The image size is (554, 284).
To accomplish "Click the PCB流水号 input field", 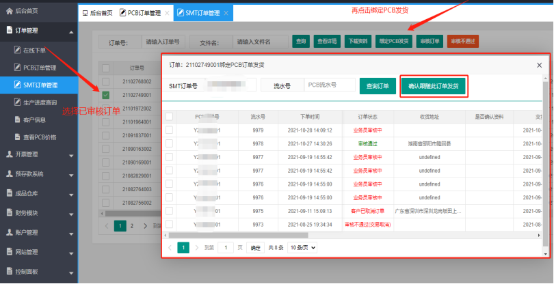I will [x=330, y=85].
